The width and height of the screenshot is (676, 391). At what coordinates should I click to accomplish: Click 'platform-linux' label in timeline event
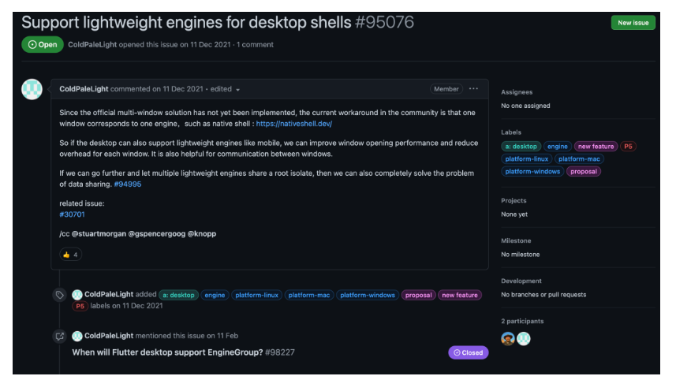pyautogui.click(x=256, y=295)
